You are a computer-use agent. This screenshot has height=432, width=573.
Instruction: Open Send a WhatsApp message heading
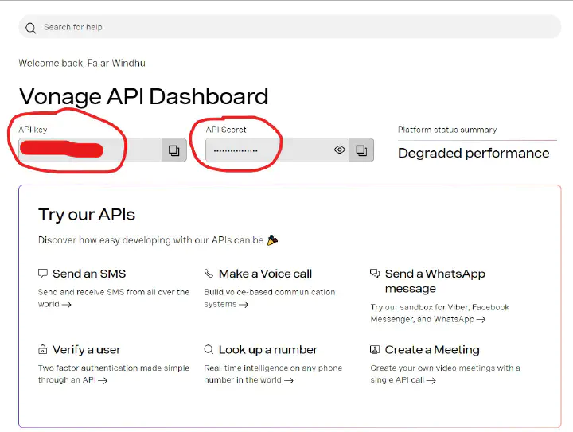(x=435, y=281)
